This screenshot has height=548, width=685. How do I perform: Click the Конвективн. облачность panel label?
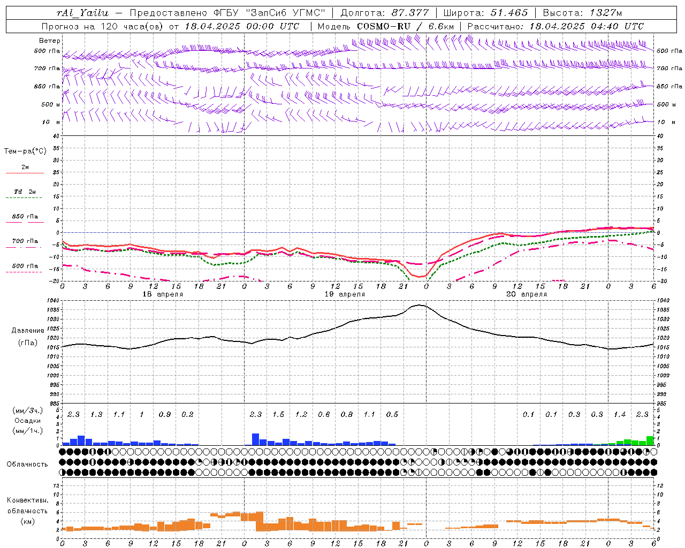[27, 506]
